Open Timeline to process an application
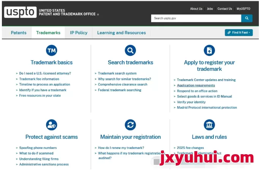This screenshot has width=260, height=172. [x=45, y=84]
